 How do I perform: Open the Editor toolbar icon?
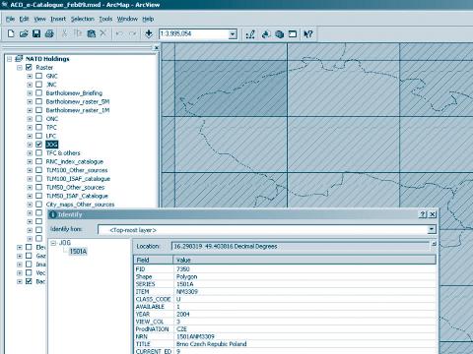pyautogui.click(x=250, y=33)
